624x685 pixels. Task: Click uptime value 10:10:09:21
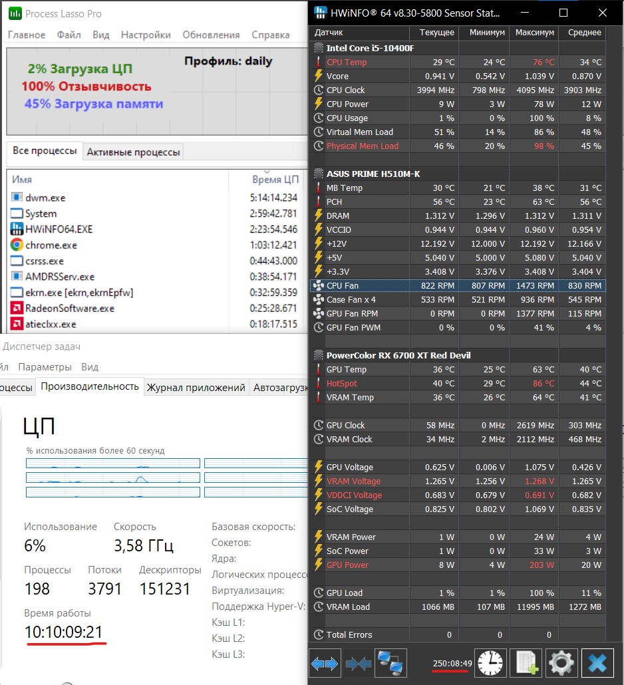coord(64,632)
